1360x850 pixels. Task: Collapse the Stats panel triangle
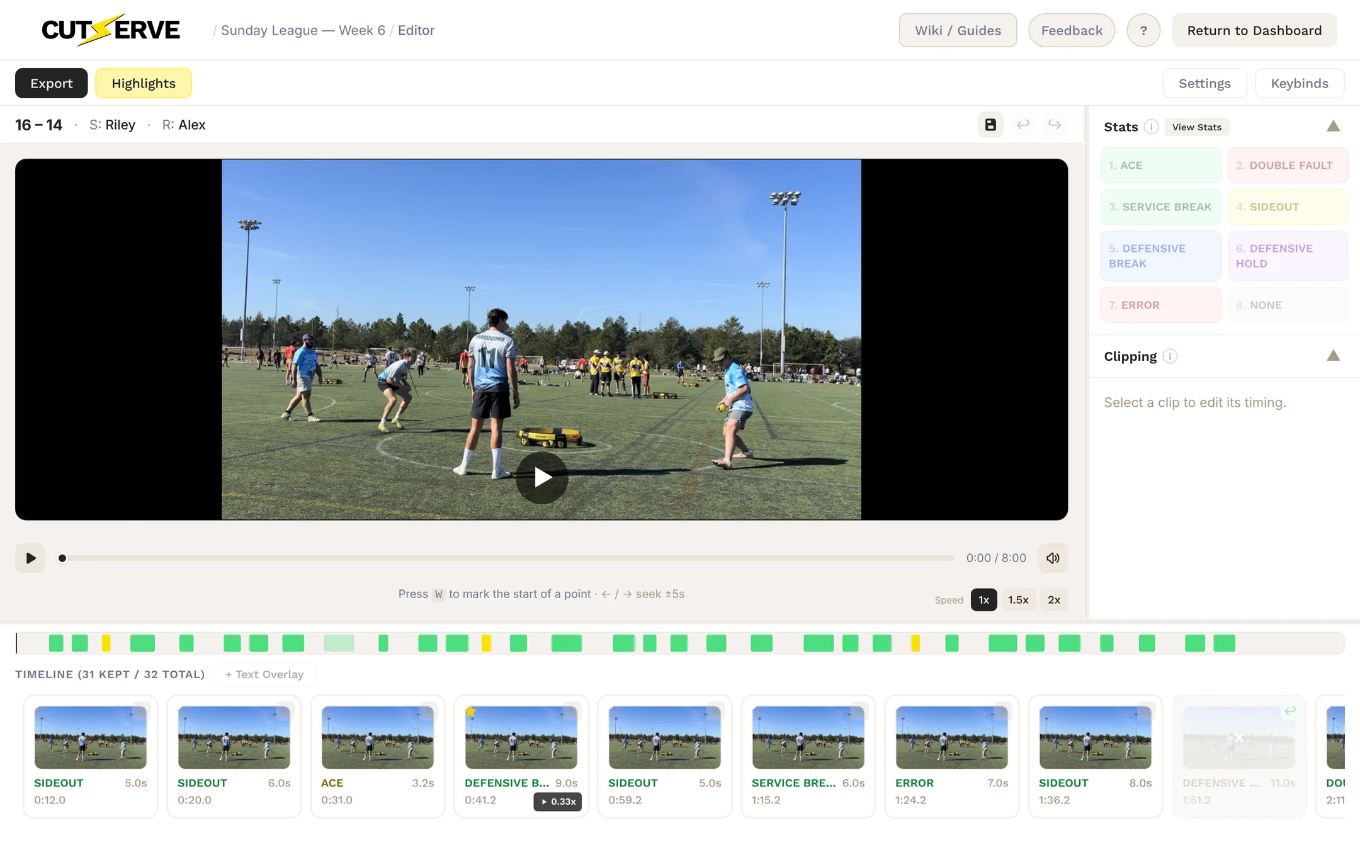[1333, 126]
